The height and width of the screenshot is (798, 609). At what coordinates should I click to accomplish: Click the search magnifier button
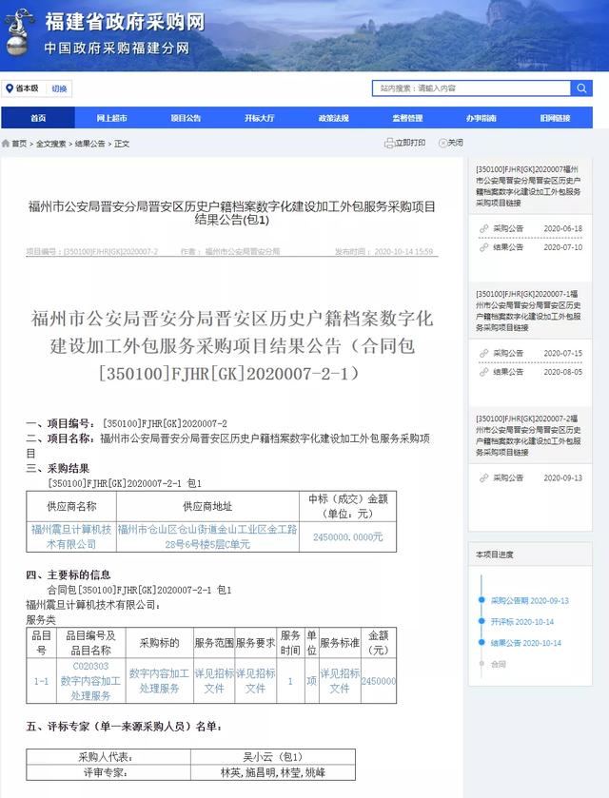(x=581, y=88)
